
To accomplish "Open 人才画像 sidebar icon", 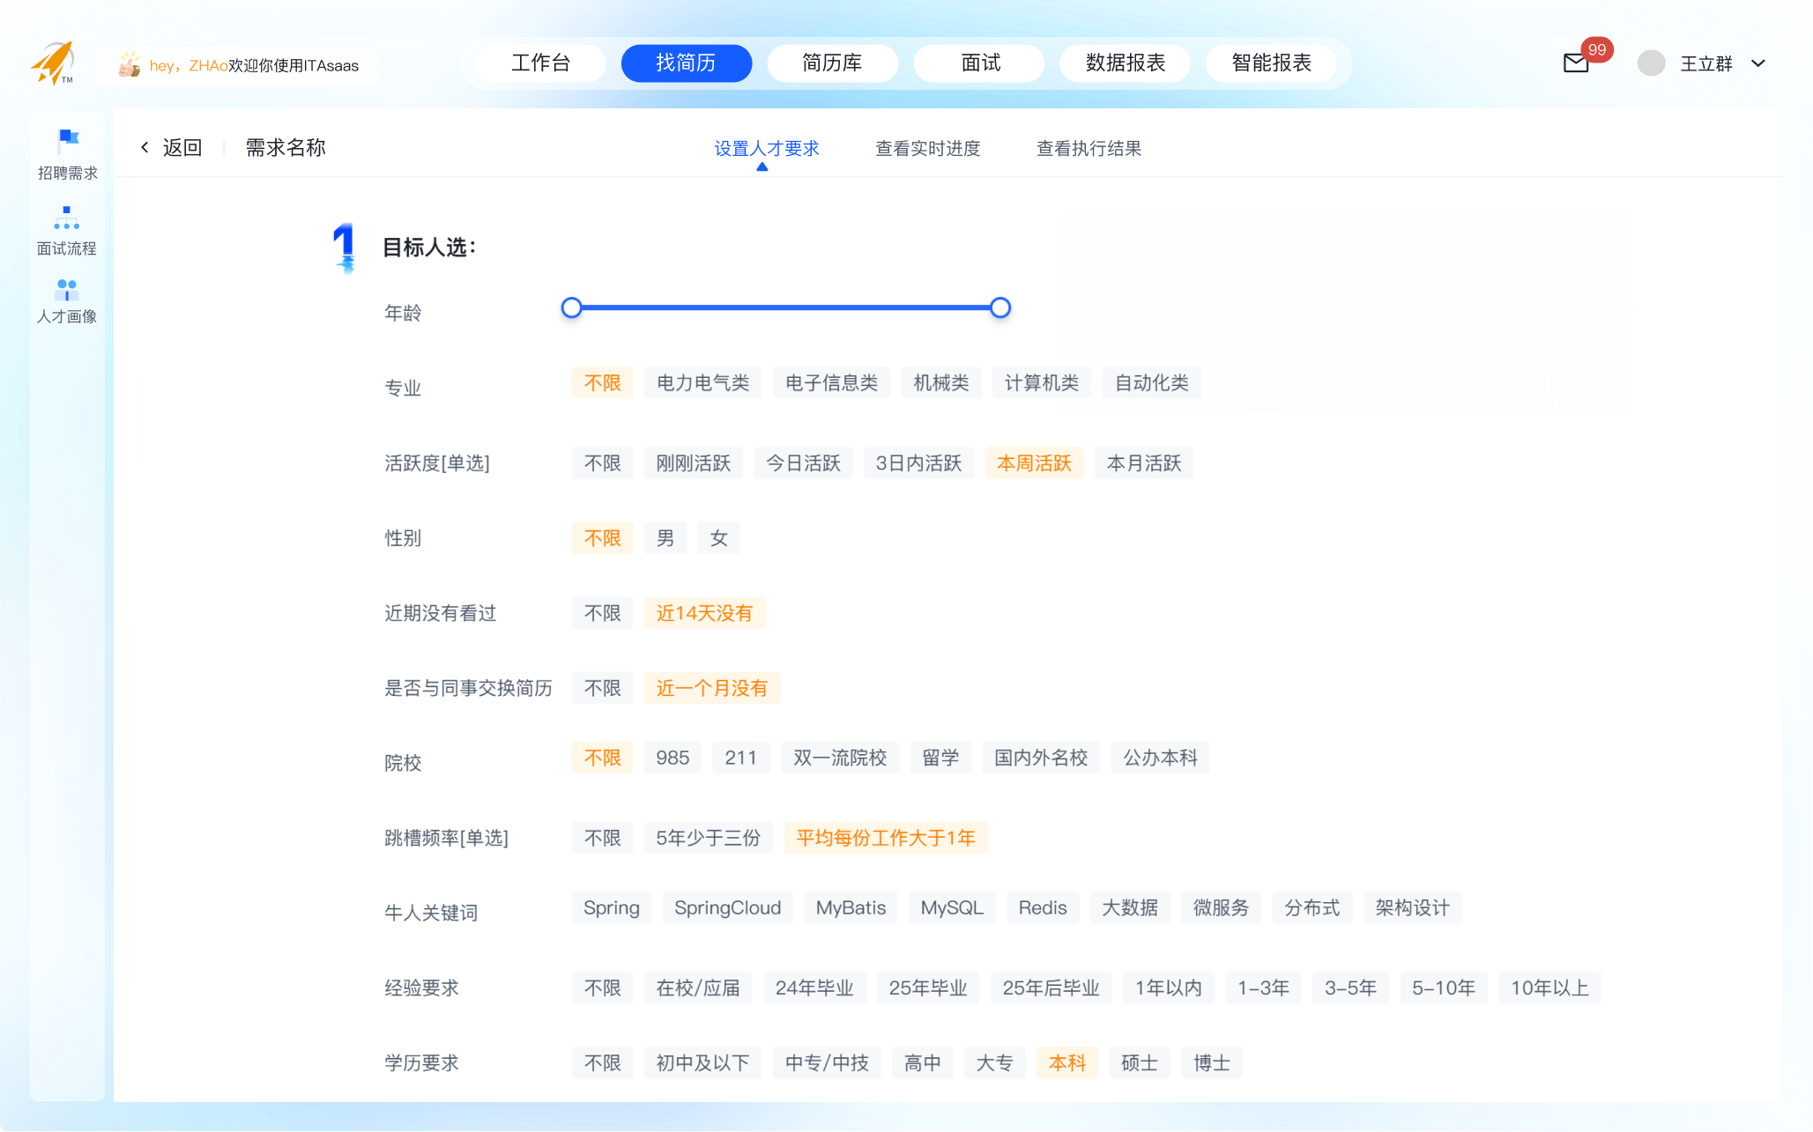I will 67,289.
